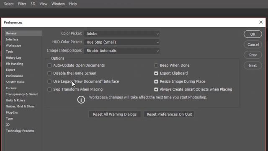Select 3D in the preferences list
268x151 pixels.
click(x=8, y=125)
